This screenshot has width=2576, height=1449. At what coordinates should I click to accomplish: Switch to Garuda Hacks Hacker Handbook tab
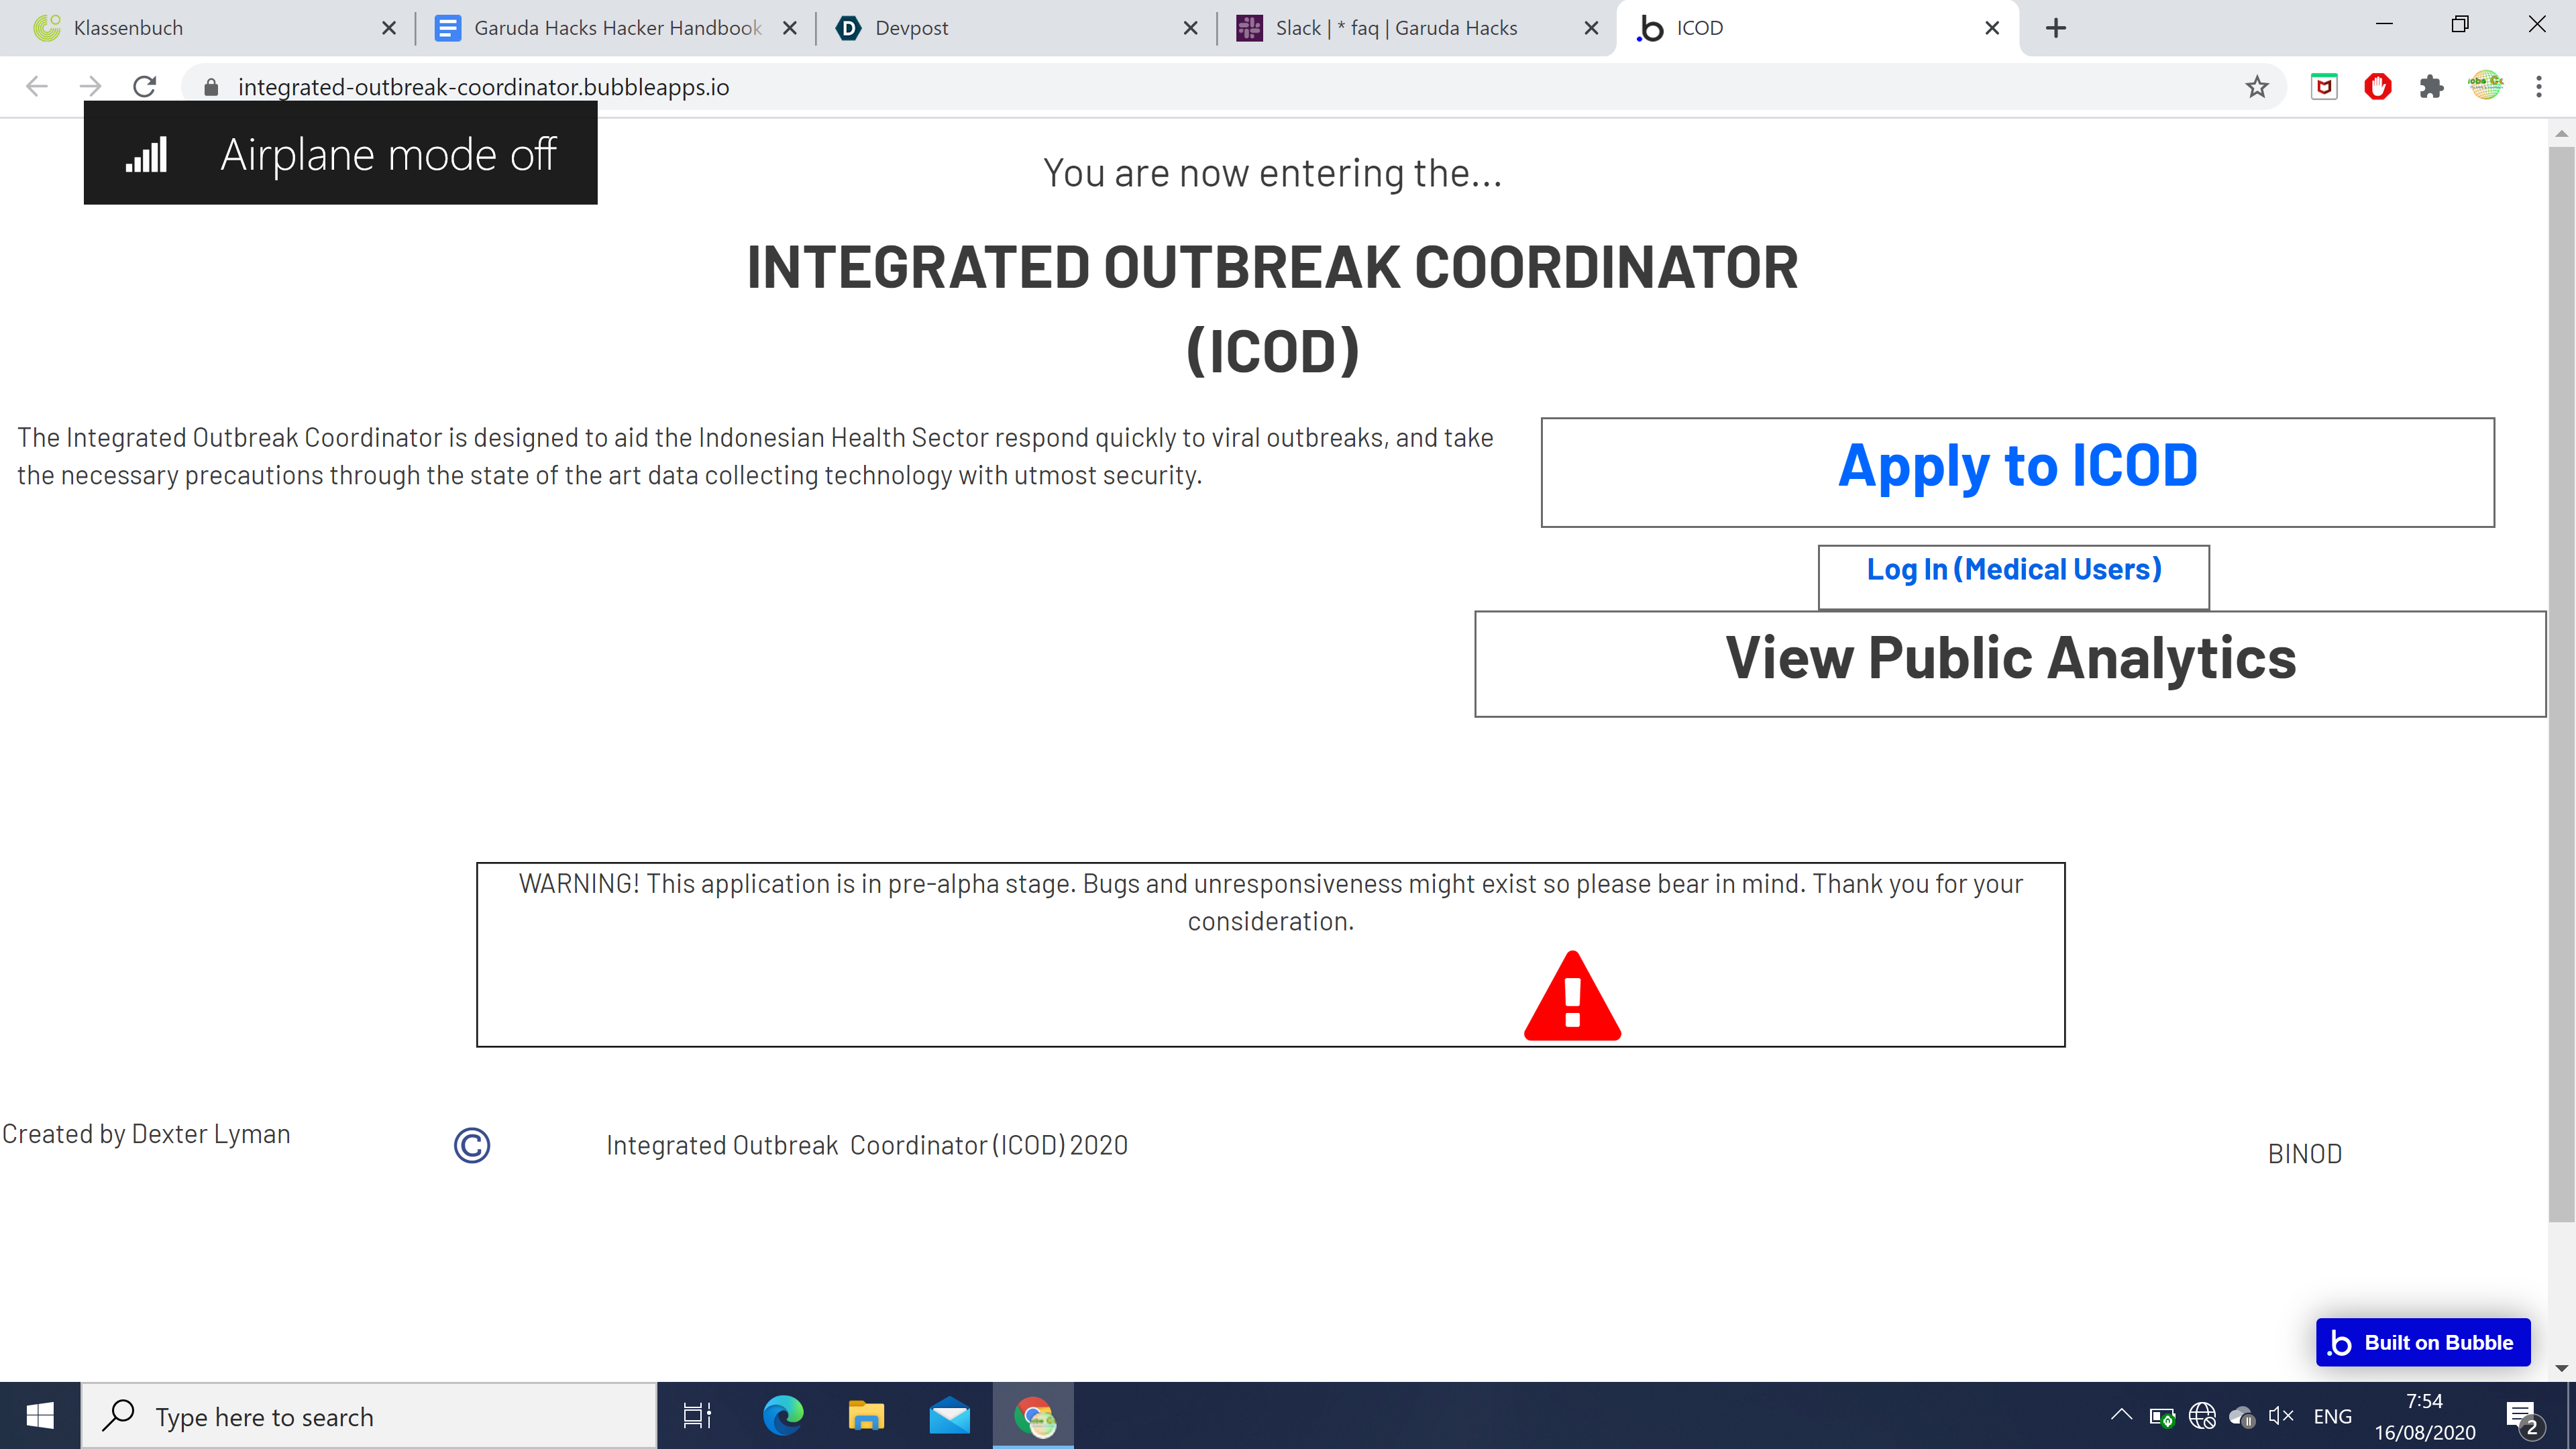pos(617,28)
